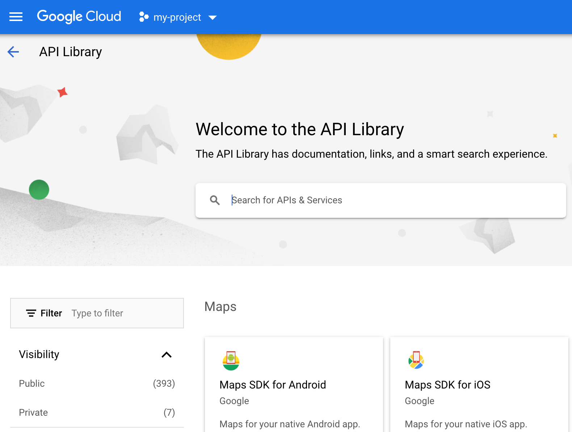Click the magnifying glass search icon
The width and height of the screenshot is (572, 432).
pyautogui.click(x=215, y=200)
